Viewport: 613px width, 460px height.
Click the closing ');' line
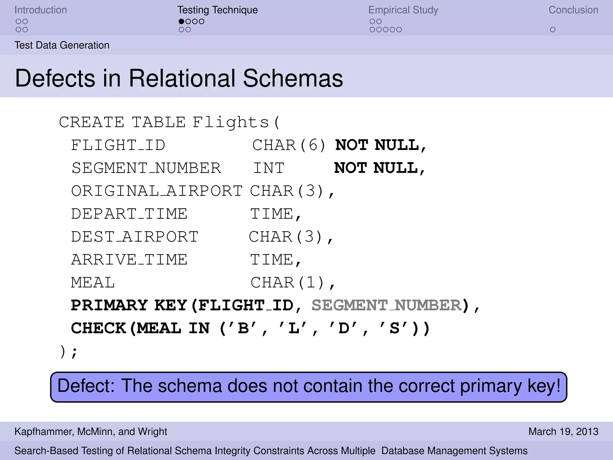pos(69,351)
